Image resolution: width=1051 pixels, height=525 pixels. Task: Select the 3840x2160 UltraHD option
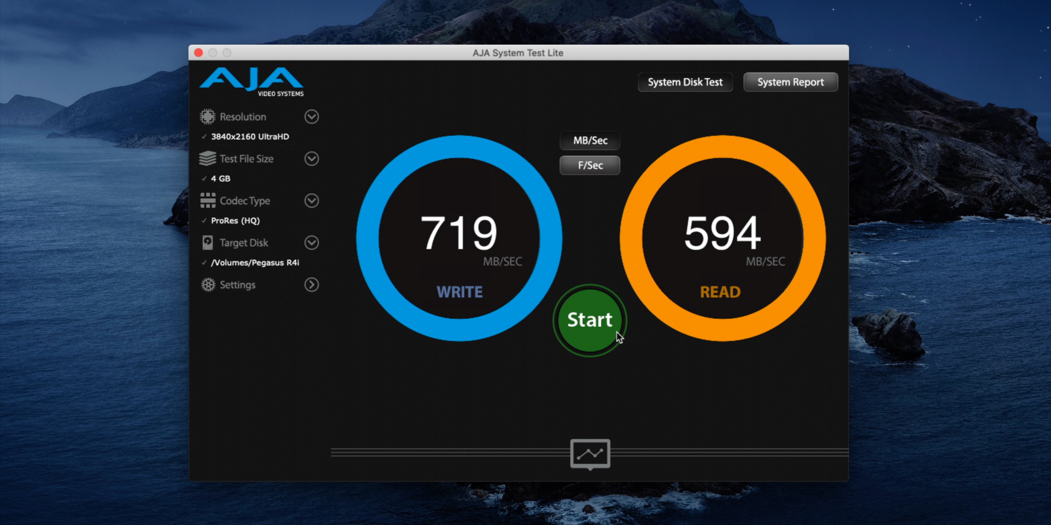[x=250, y=136]
